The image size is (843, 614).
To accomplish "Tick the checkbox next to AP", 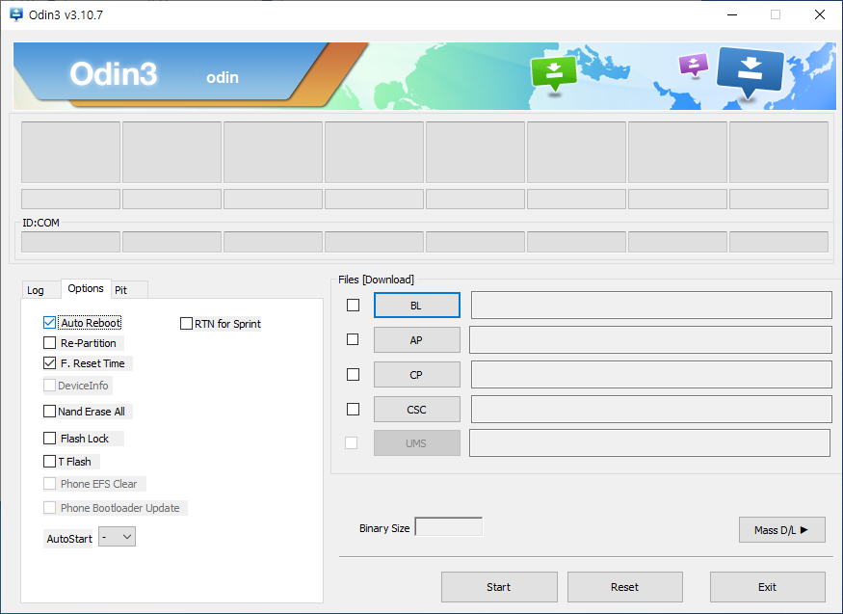I will 353,340.
